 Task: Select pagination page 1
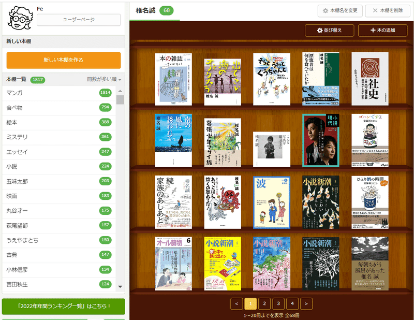tap(250, 303)
